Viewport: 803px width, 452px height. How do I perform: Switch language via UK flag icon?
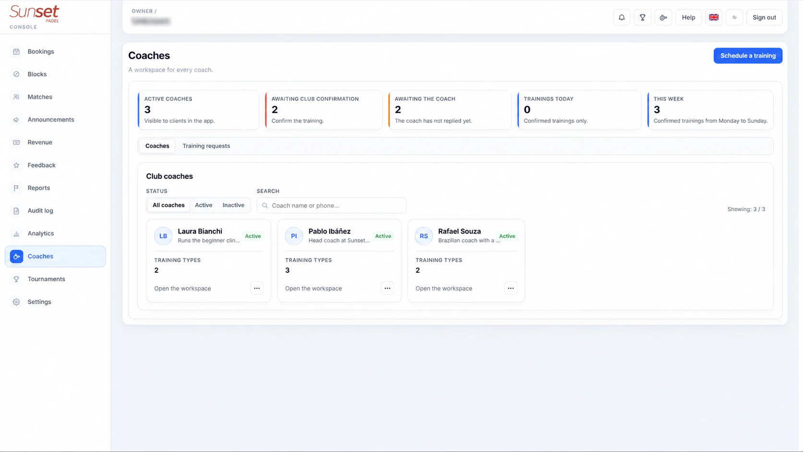click(x=714, y=17)
